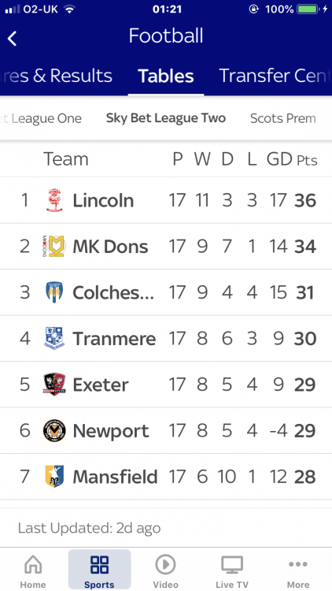Select Scots Prem league table
The width and height of the screenshot is (332, 591).
tap(283, 119)
